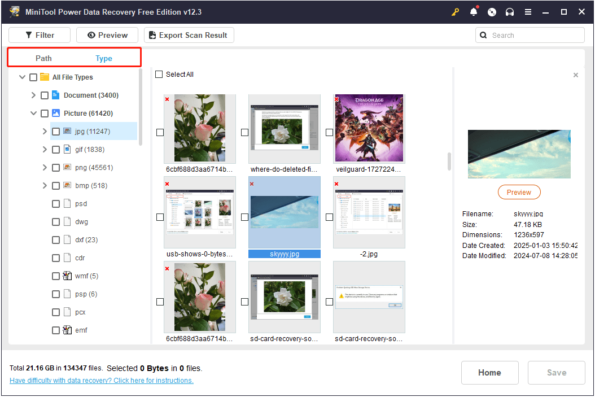
Task: Click Export Scan Result
Action: pyautogui.click(x=189, y=36)
